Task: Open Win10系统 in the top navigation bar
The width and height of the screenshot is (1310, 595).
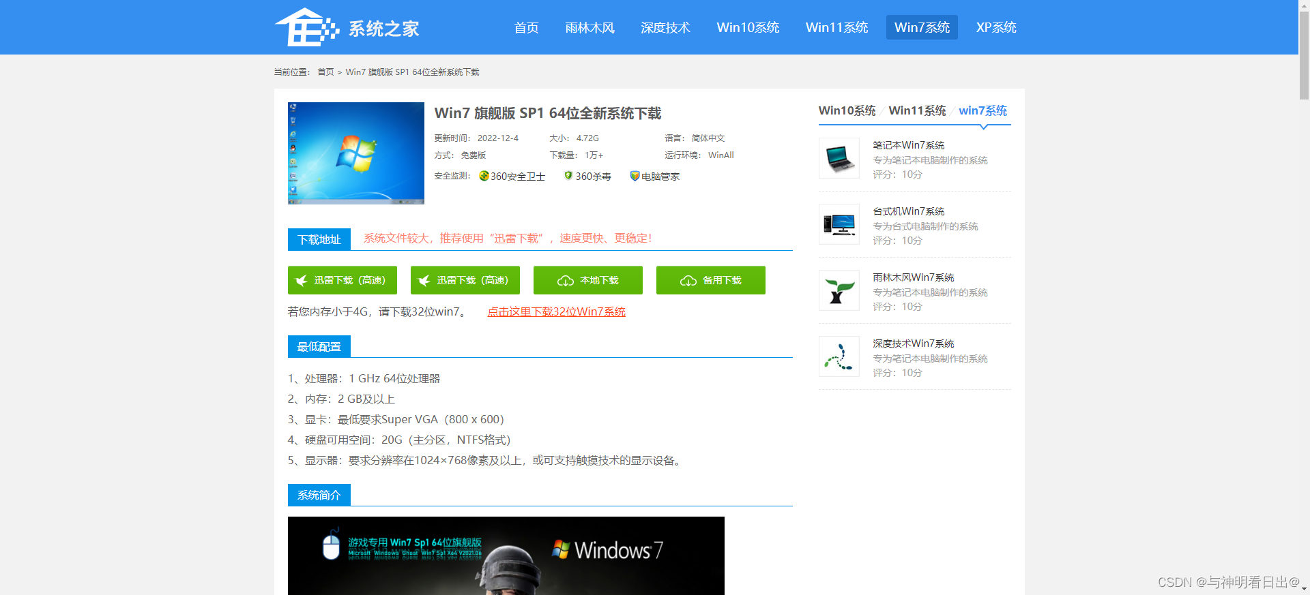Action: click(748, 27)
